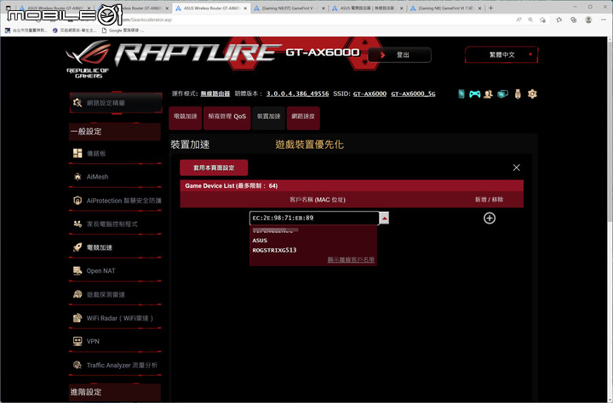Switch to the Gaming NB GameFirst VI browser tab
The image size is (613, 403).
445,8
